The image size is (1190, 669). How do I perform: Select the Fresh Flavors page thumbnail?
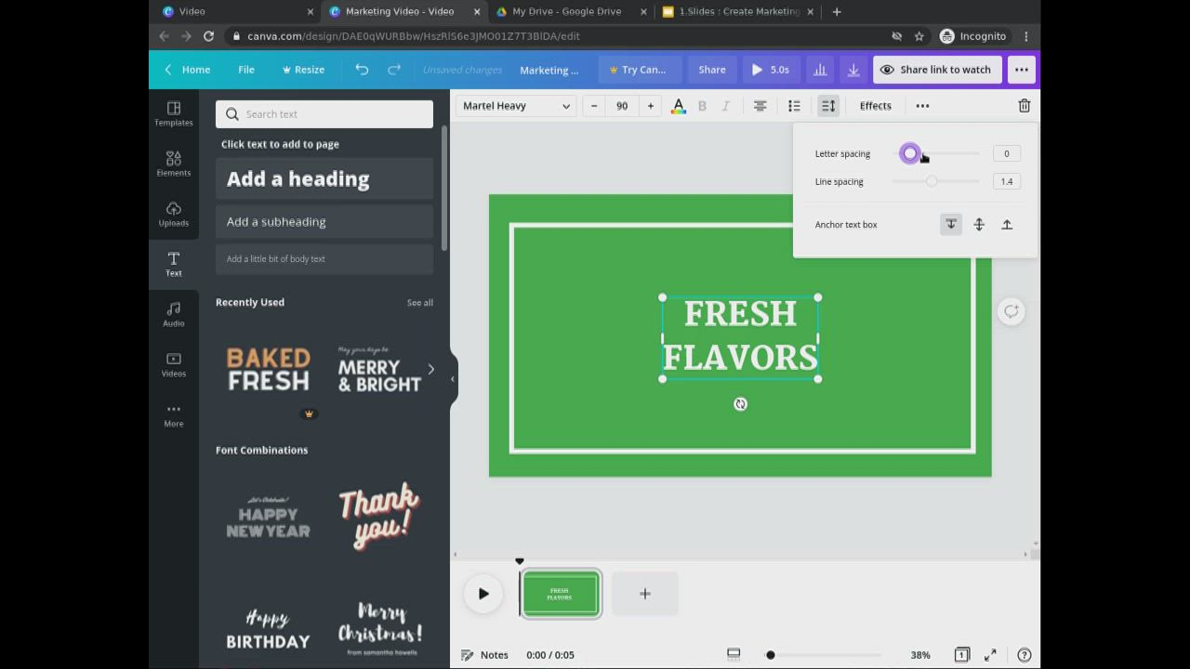click(560, 593)
